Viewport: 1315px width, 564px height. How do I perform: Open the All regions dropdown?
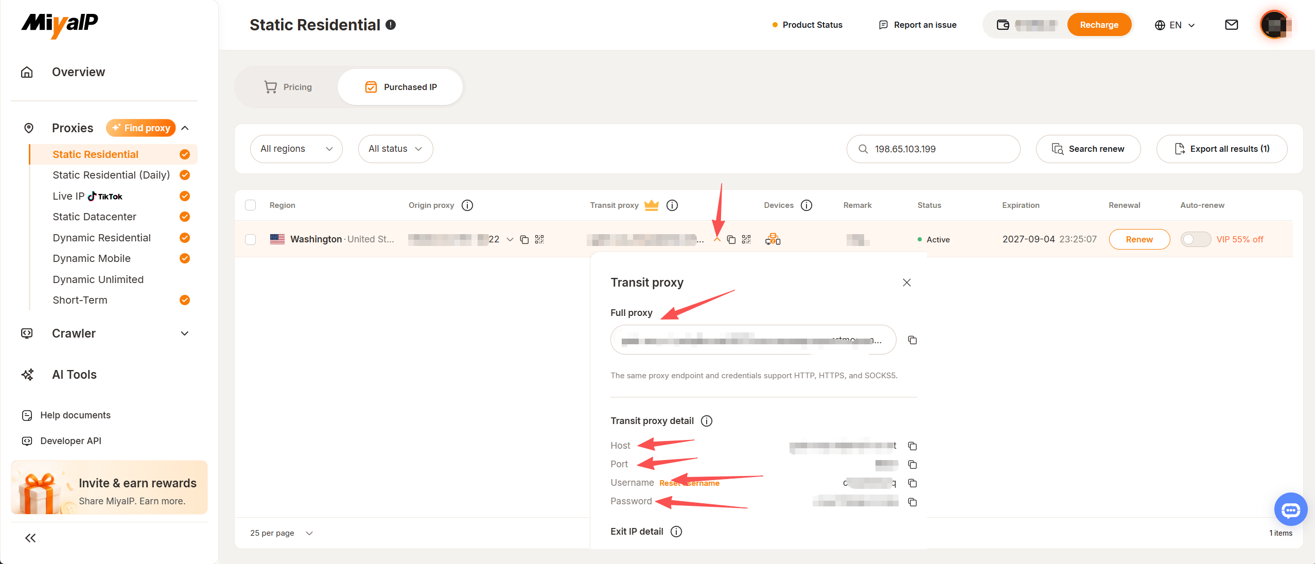[296, 149]
